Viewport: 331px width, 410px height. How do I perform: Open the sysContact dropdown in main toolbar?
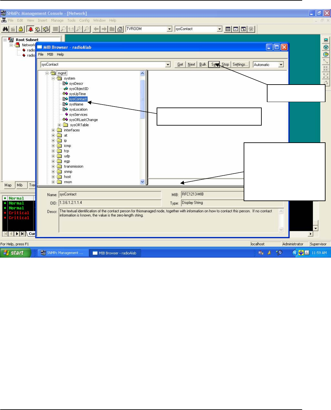(220, 29)
